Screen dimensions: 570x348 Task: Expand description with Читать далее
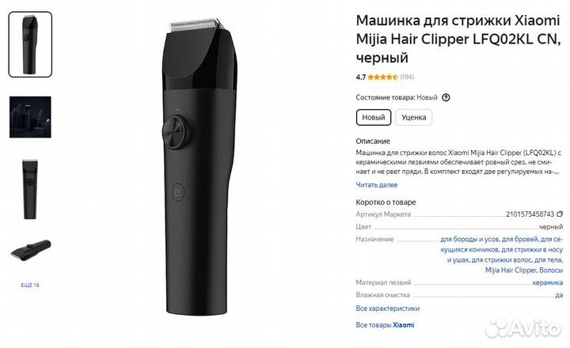(377, 185)
